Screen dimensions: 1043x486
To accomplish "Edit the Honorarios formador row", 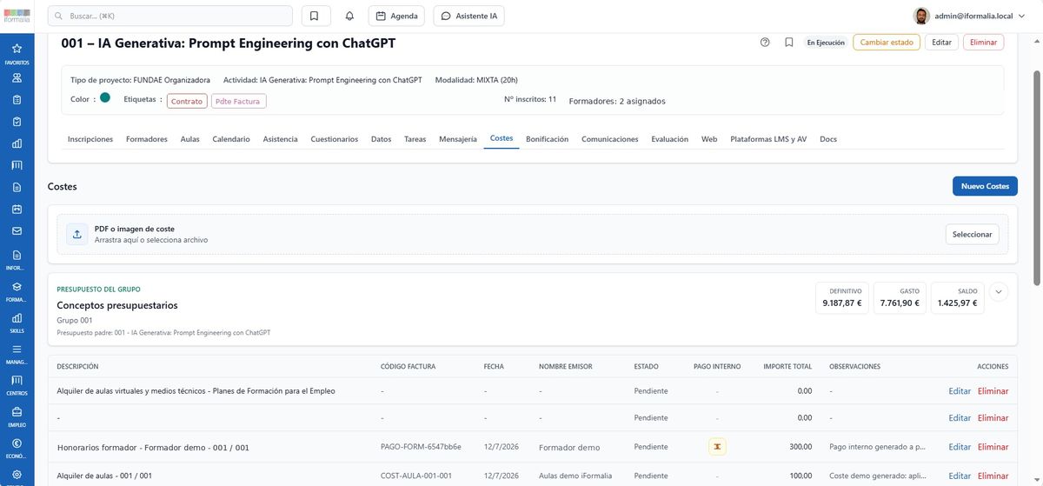I will coord(960,447).
